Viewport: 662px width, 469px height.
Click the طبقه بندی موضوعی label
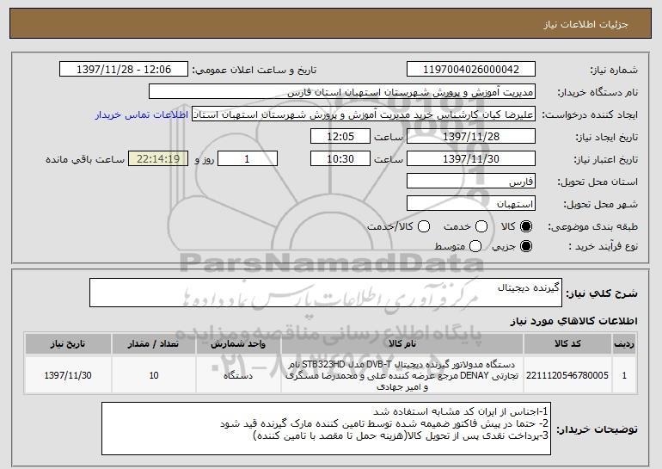pyautogui.click(x=592, y=226)
